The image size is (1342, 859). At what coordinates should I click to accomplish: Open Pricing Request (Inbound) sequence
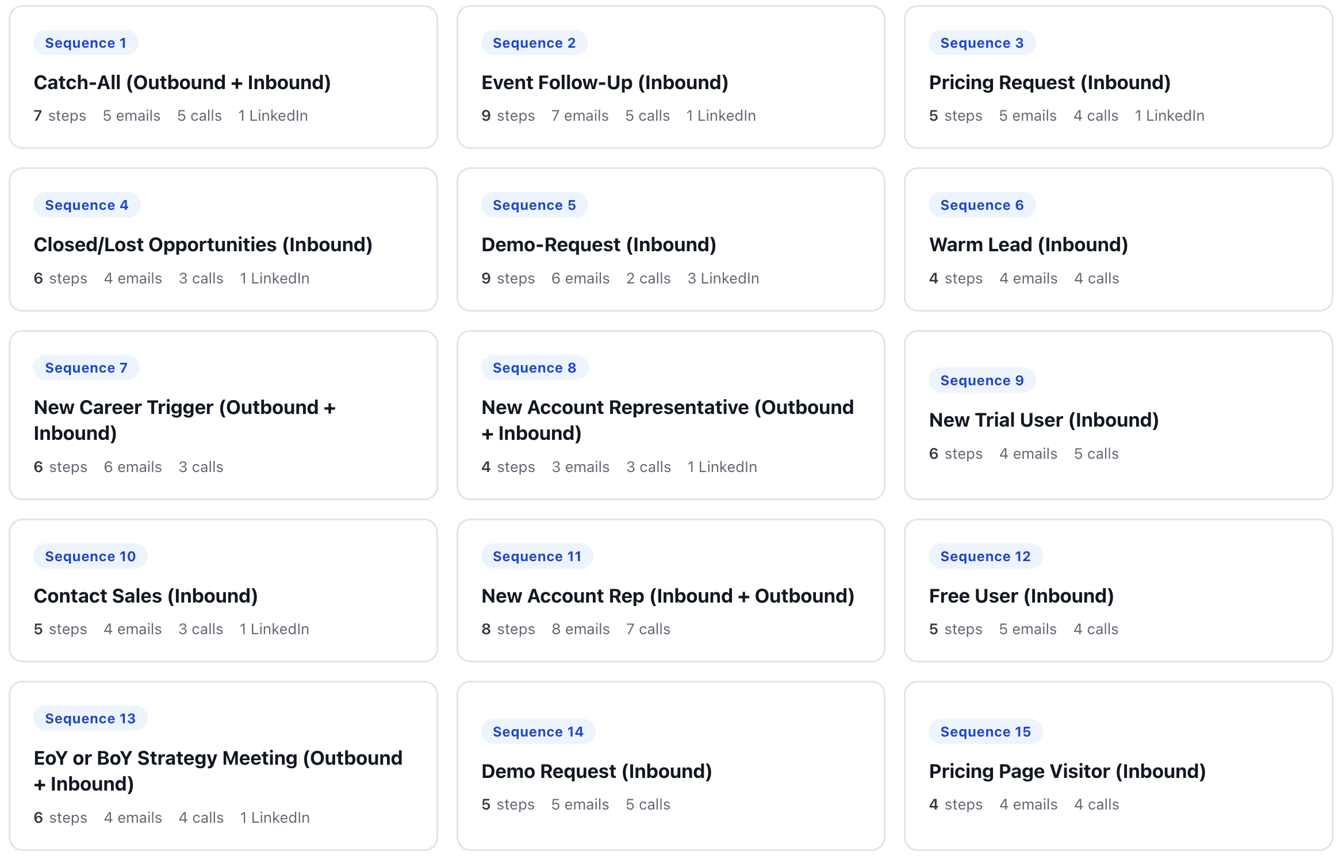[1049, 83]
